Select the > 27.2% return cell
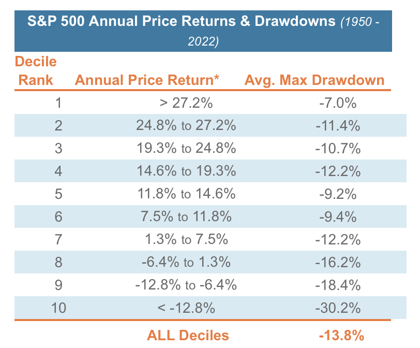The height and width of the screenshot is (348, 420). click(187, 103)
